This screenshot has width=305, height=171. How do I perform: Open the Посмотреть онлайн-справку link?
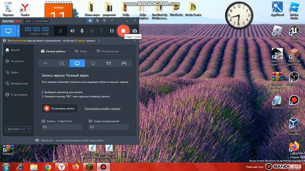point(102,109)
